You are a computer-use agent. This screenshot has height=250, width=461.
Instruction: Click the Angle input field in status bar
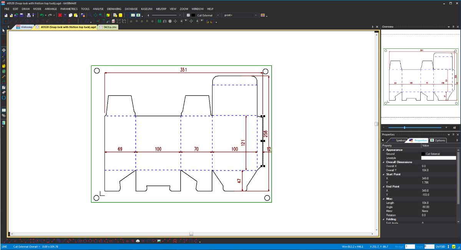[429, 246]
